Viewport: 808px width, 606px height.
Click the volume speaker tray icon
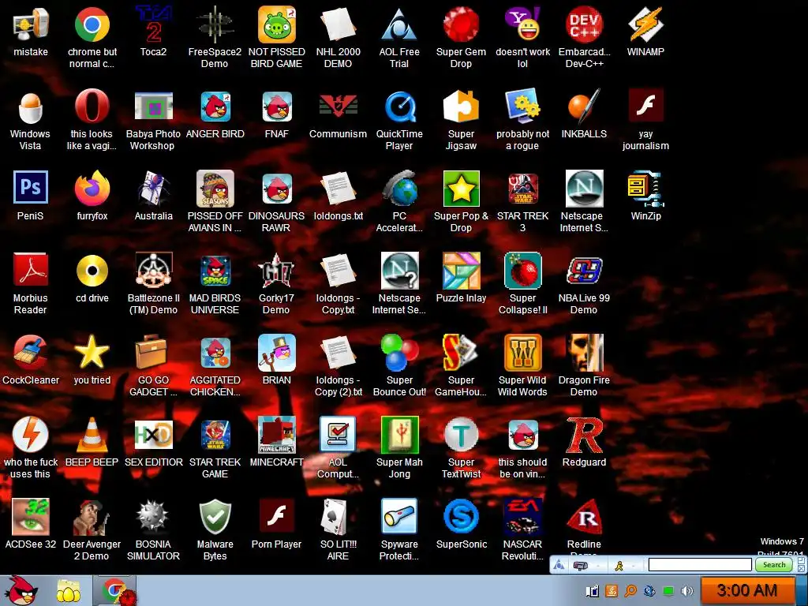pos(687,591)
